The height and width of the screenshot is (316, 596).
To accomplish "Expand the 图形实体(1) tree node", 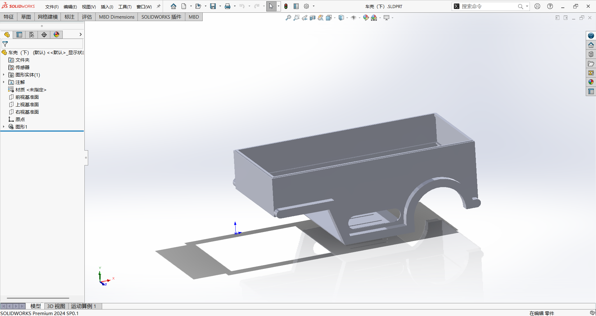I will click(x=4, y=75).
